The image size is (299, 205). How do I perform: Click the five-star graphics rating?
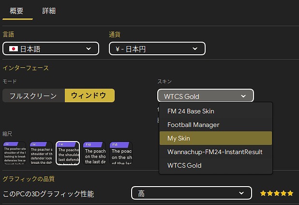tap(276, 193)
